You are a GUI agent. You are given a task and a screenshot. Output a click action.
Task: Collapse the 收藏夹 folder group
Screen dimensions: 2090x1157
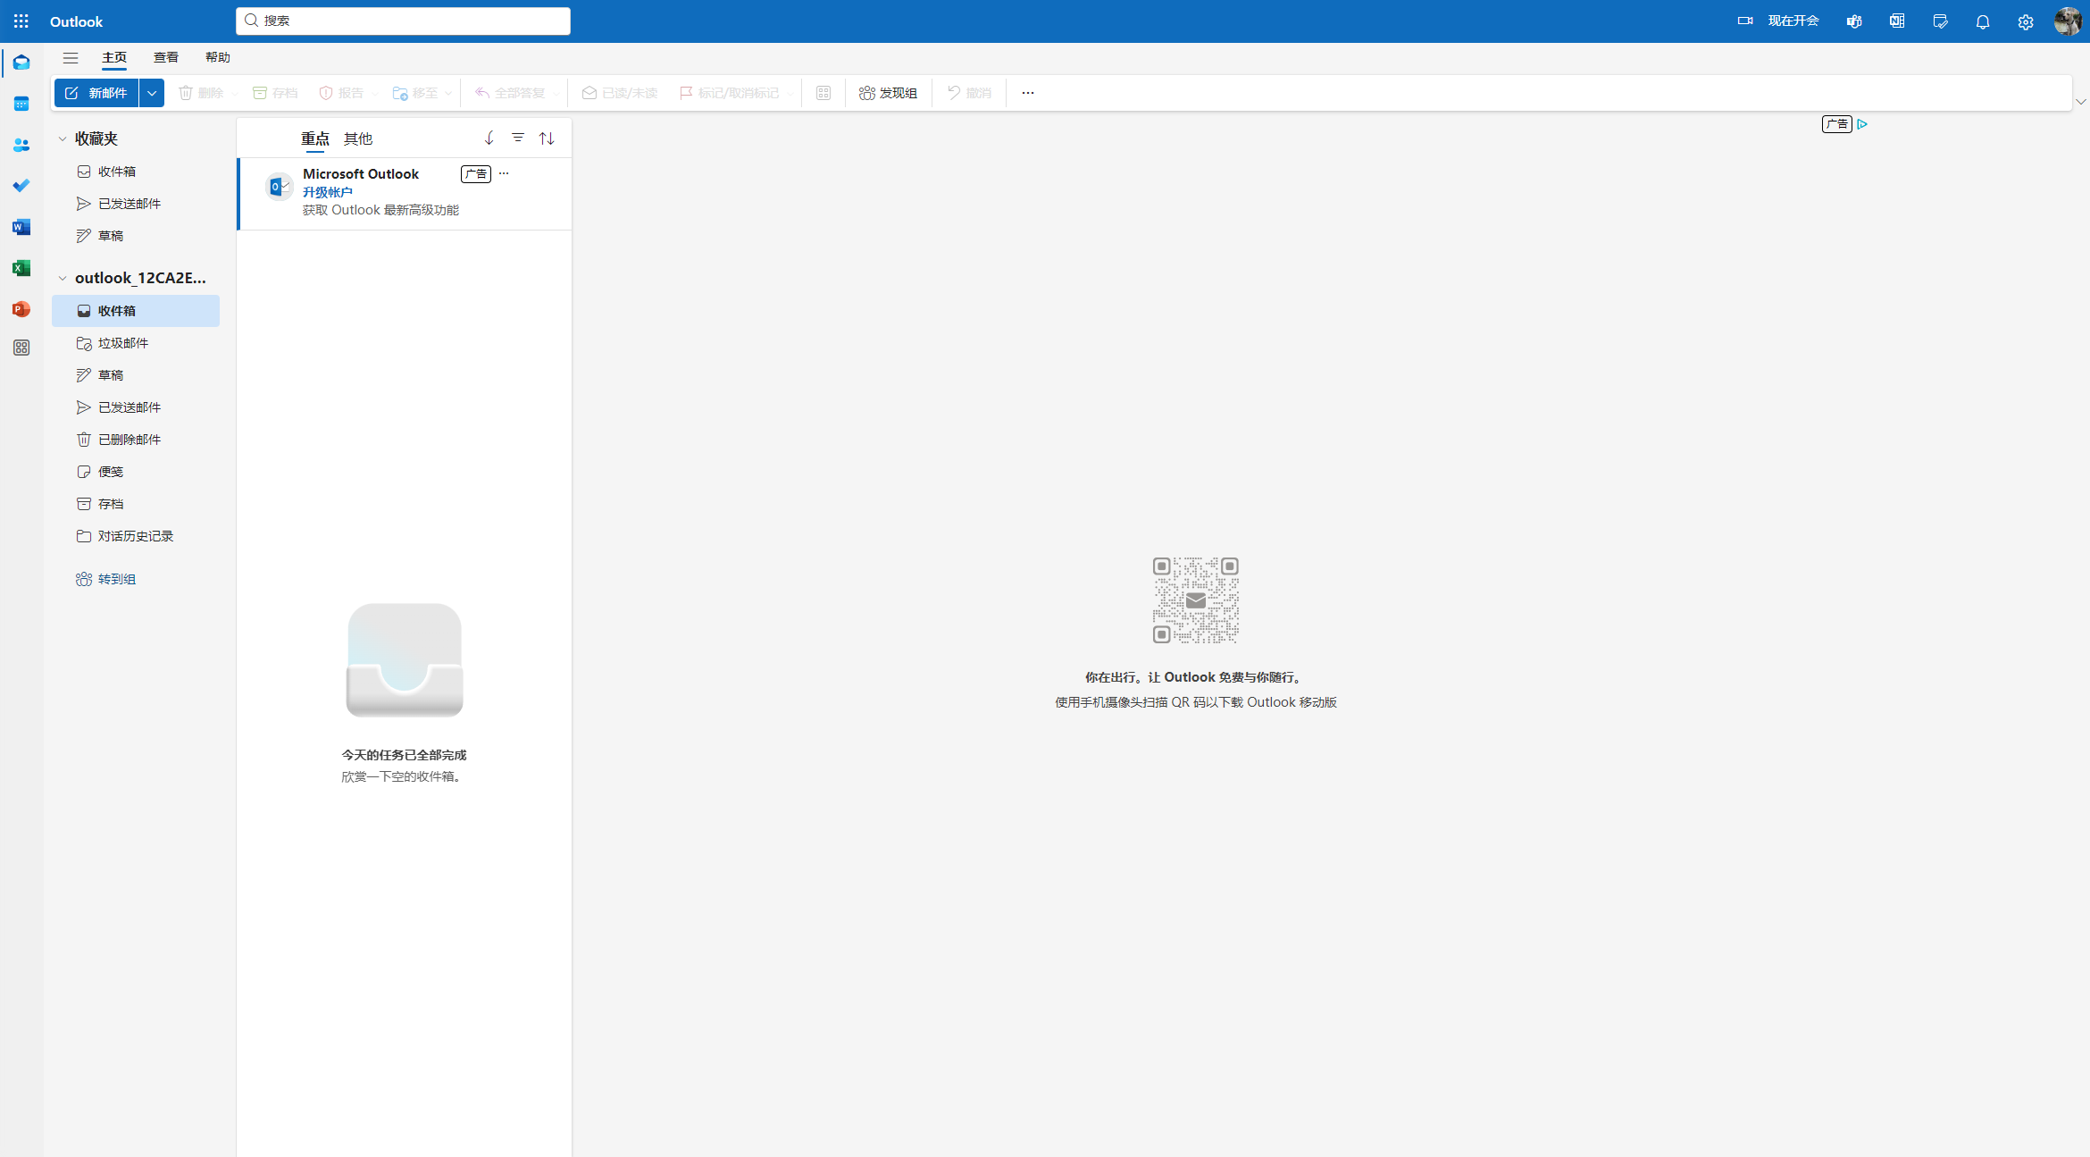click(x=63, y=138)
